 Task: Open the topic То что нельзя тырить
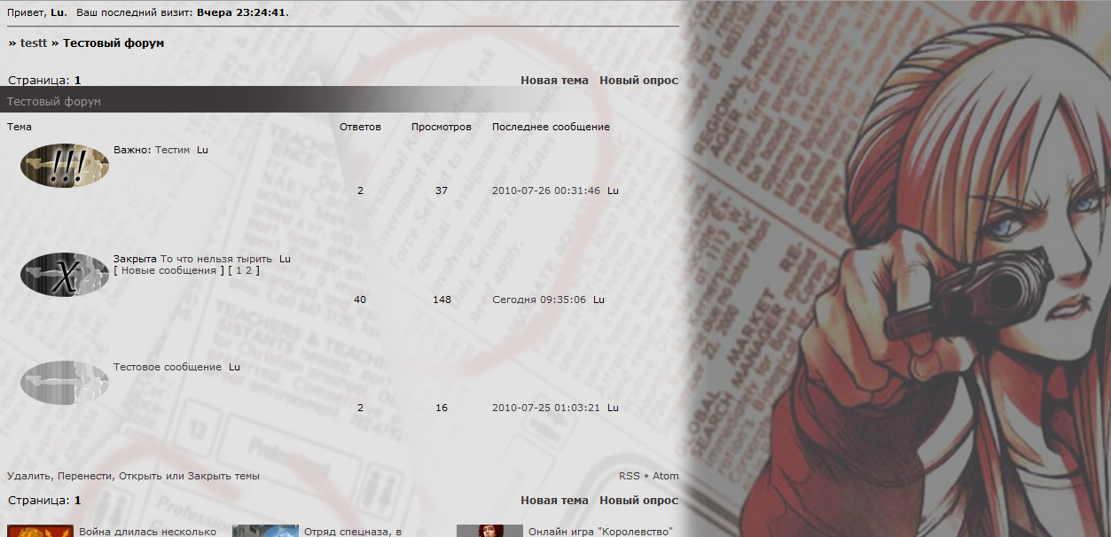coord(215,259)
